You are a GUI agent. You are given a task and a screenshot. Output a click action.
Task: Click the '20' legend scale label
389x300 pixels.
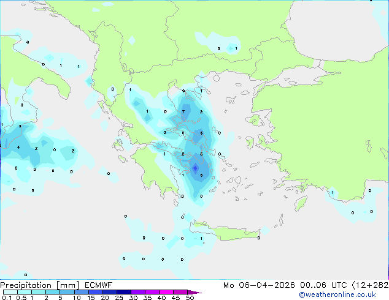(x=105, y=298)
